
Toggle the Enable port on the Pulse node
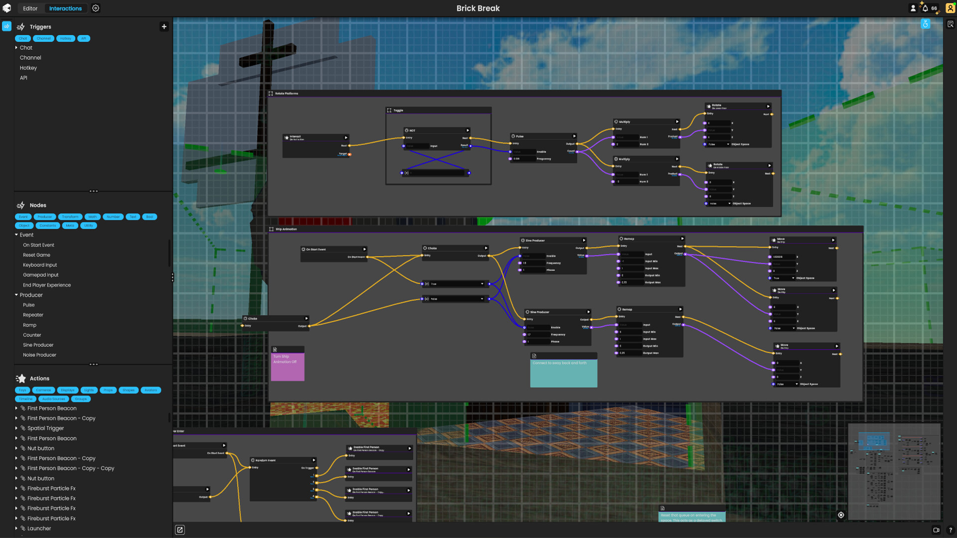(510, 151)
